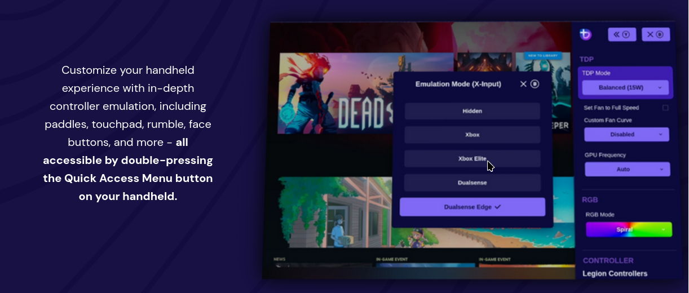Open the TDP Mode Balanced (15W) dropdown
This screenshot has height=293, width=689.
tap(625, 87)
